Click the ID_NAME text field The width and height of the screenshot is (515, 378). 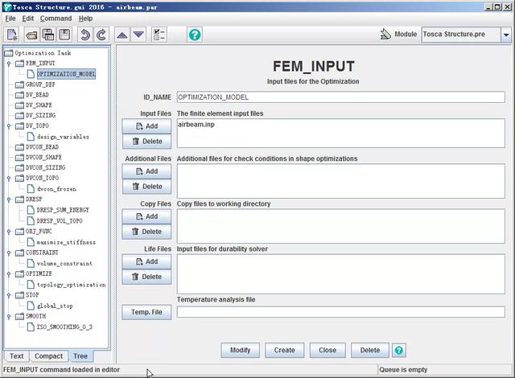tap(340, 97)
